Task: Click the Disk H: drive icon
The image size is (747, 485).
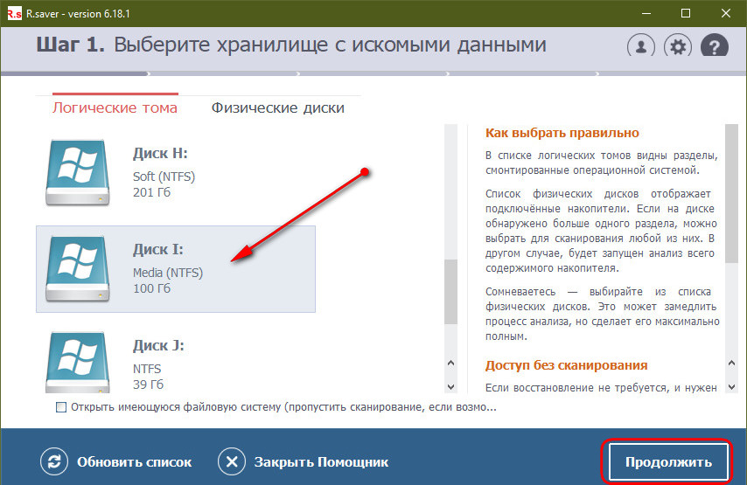Action: click(x=78, y=172)
